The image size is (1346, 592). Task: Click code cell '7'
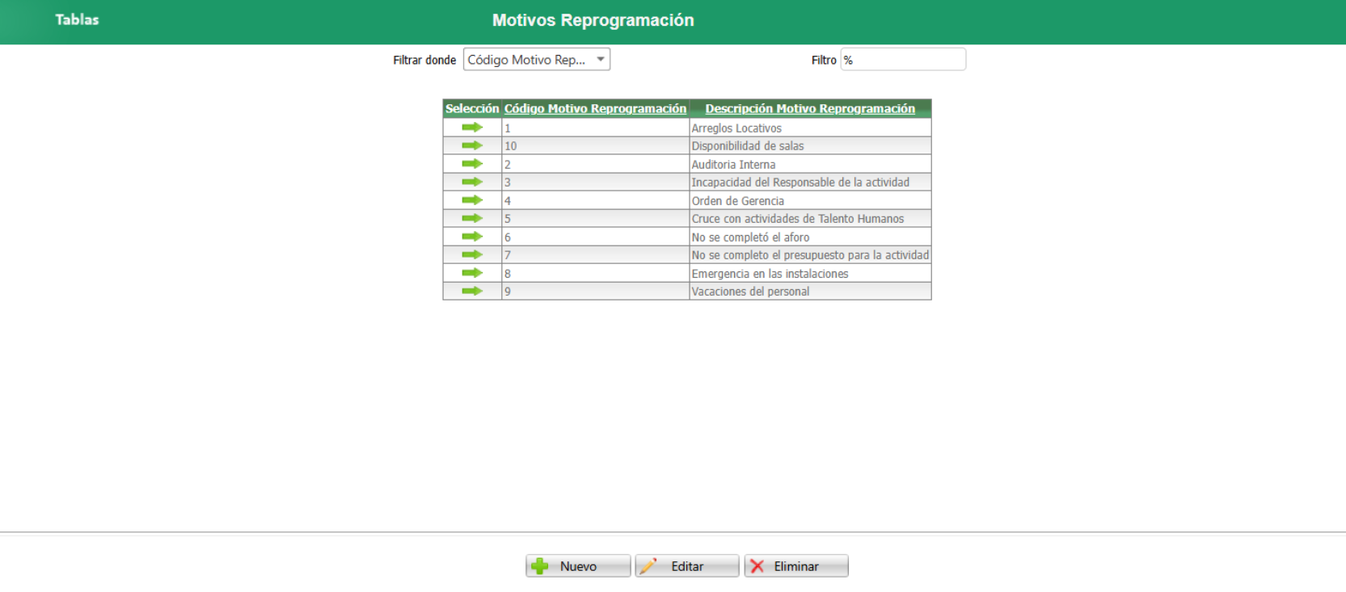pos(595,255)
